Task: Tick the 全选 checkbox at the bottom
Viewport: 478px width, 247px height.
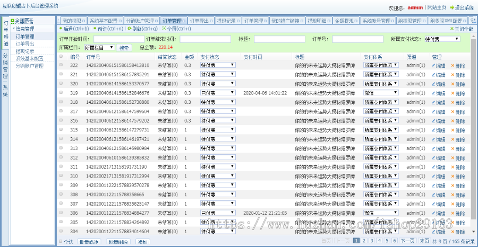Action: pyautogui.click(x=61, y=242)
